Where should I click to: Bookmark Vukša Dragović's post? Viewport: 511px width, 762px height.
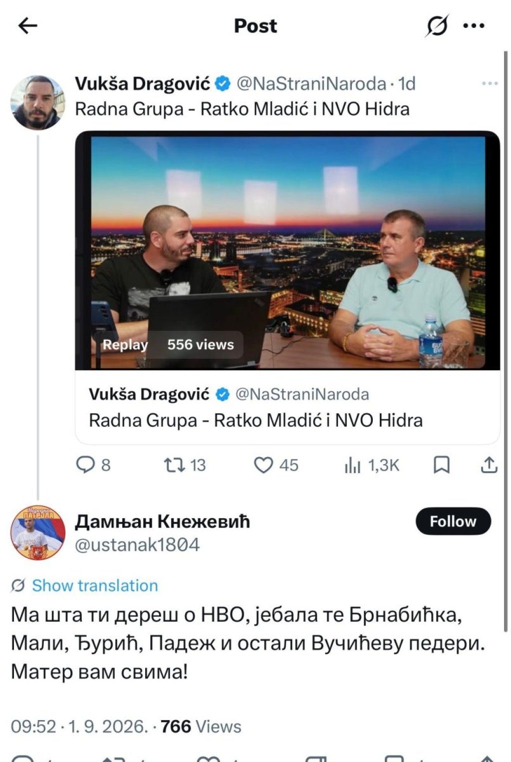tap(442, 465)
